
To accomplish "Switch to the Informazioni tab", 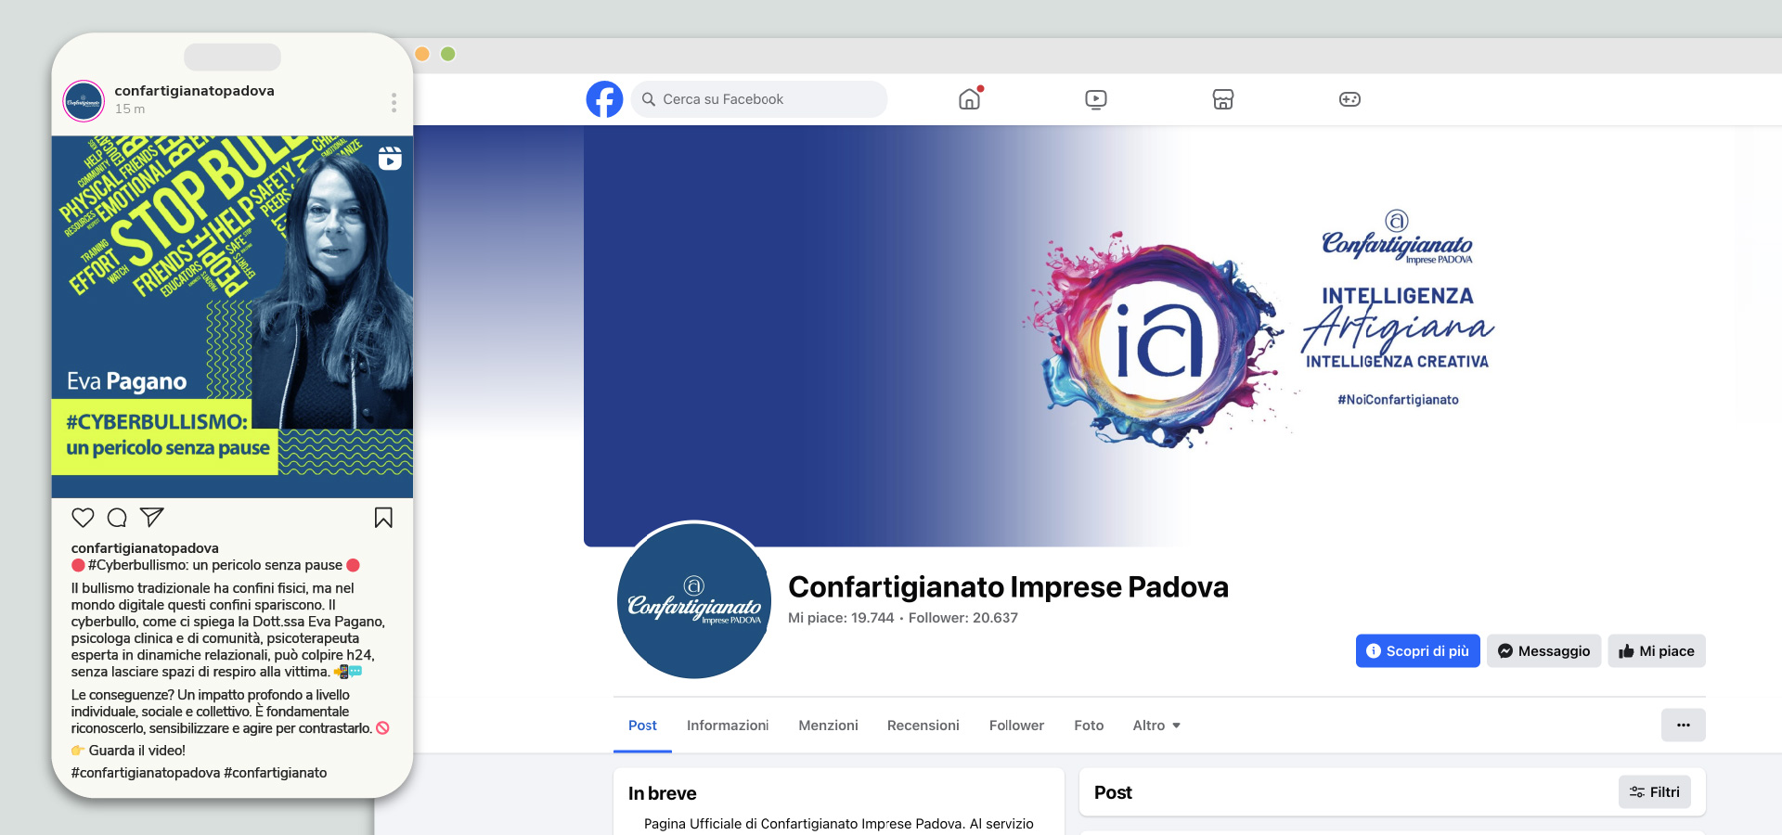I will pos(728,726).
